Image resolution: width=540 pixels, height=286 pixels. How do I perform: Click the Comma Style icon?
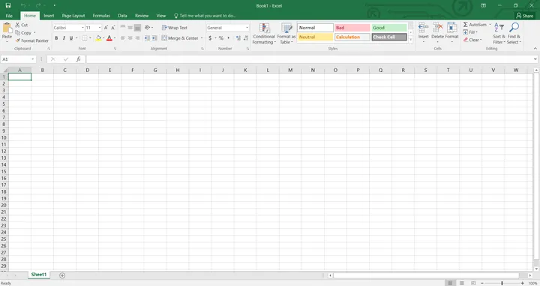click(228, 38)
